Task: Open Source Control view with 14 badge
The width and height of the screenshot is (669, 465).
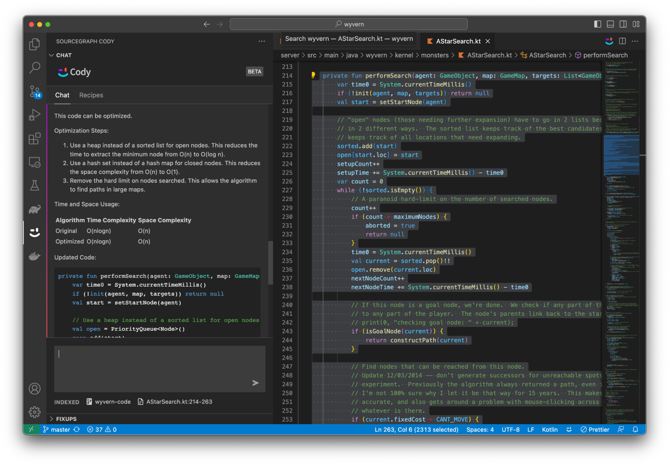Action: pyautogui.click(x=34, y=91)
